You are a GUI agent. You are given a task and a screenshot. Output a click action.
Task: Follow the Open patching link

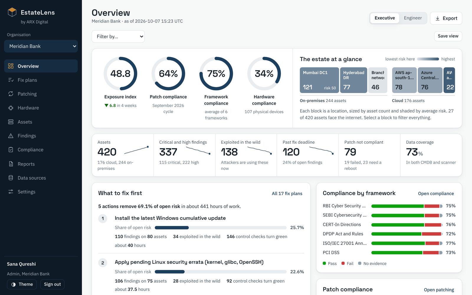click(439, 290)
